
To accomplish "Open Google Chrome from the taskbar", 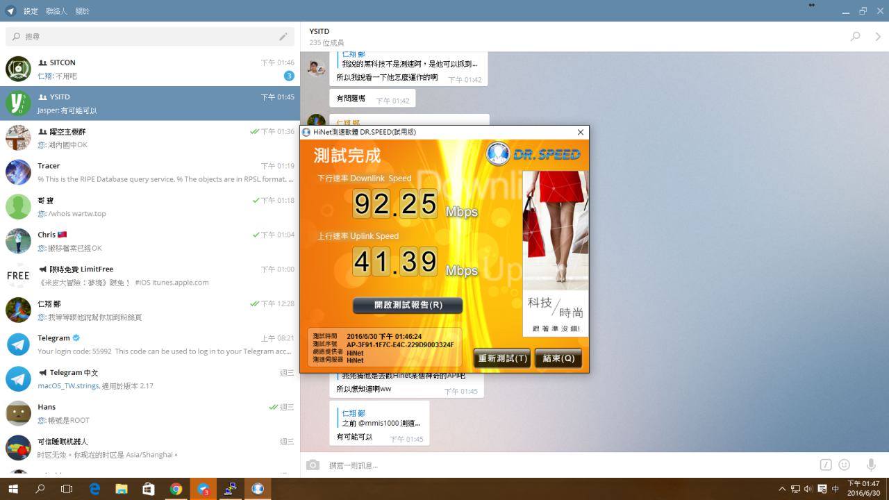I will pyautogui.click(x=176, y=489).
